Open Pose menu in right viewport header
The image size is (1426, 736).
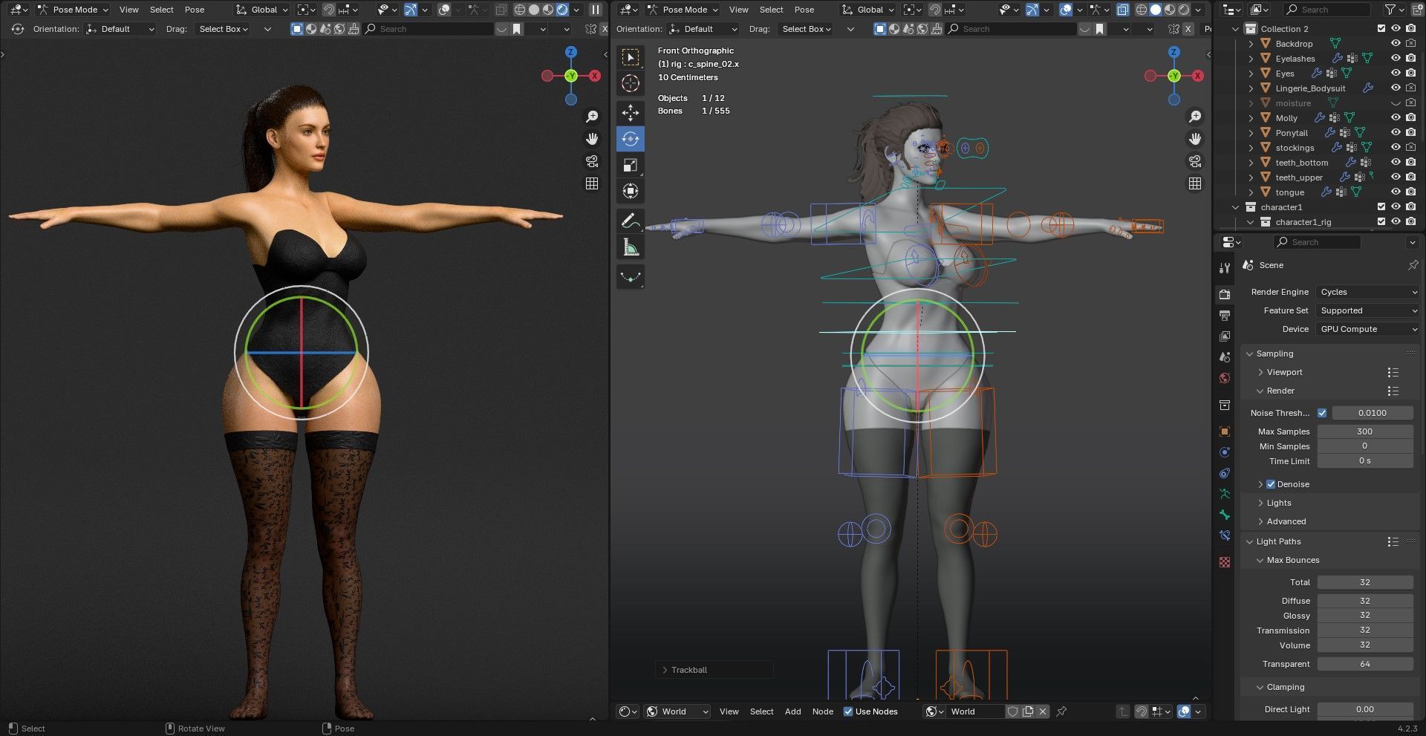(x=804, y=10)
